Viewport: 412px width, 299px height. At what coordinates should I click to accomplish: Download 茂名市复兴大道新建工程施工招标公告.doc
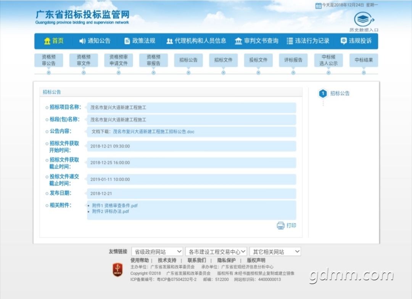click(x=154, y=132)
